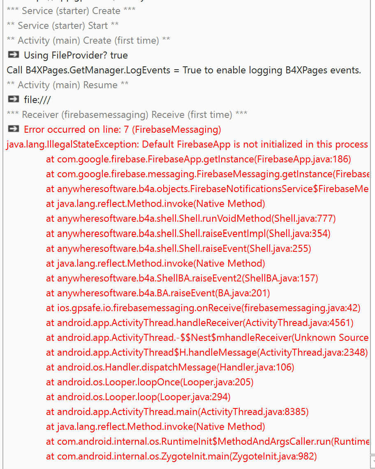This screenshot has height=469, width=375.
Task: Select the 'ActivityThread$H.handleMessage(ActivityThread.java:2348)' stack line
Action: pos(207,353)
